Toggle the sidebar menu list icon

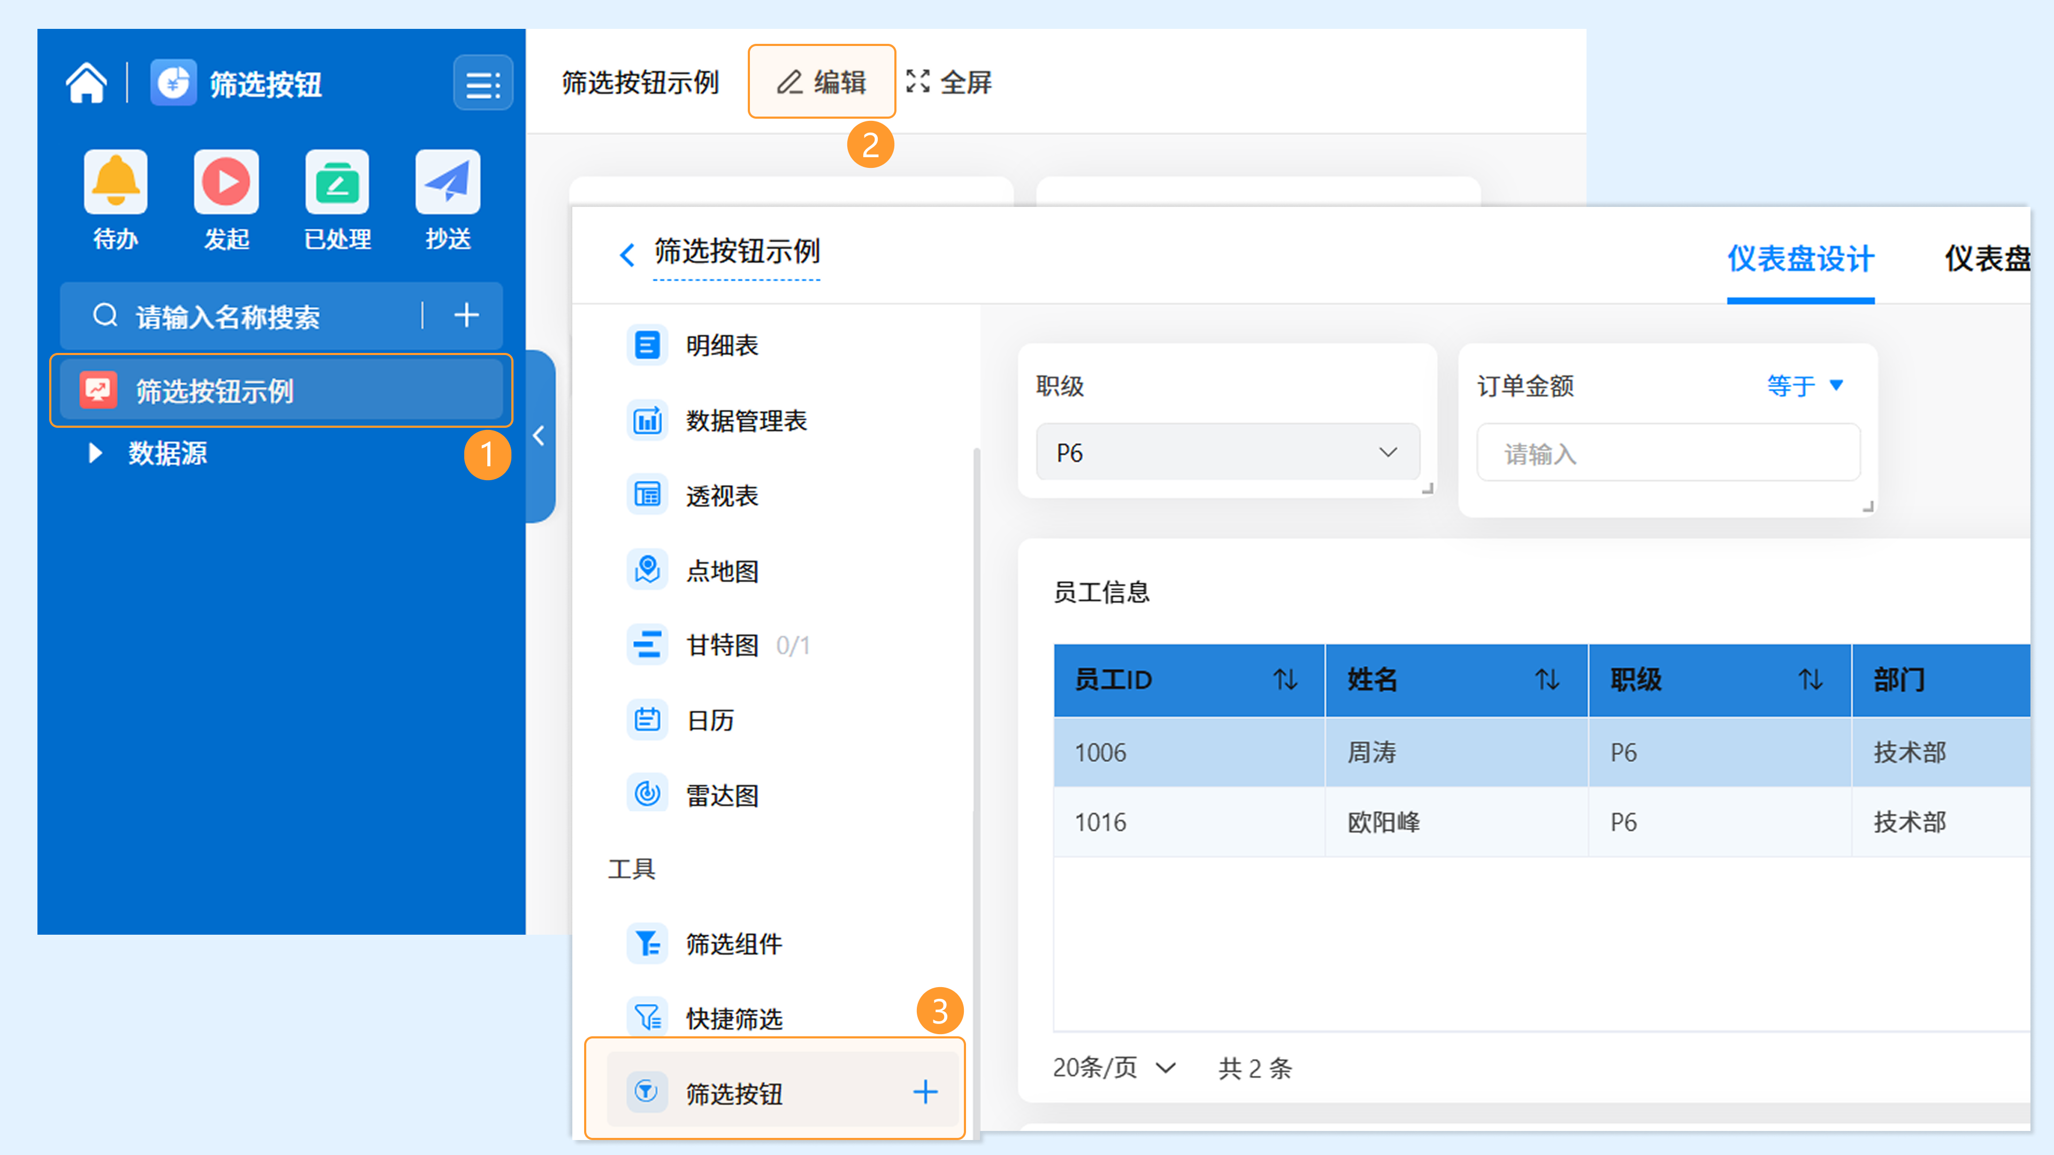pyautogui.click(x=483, y=83)
